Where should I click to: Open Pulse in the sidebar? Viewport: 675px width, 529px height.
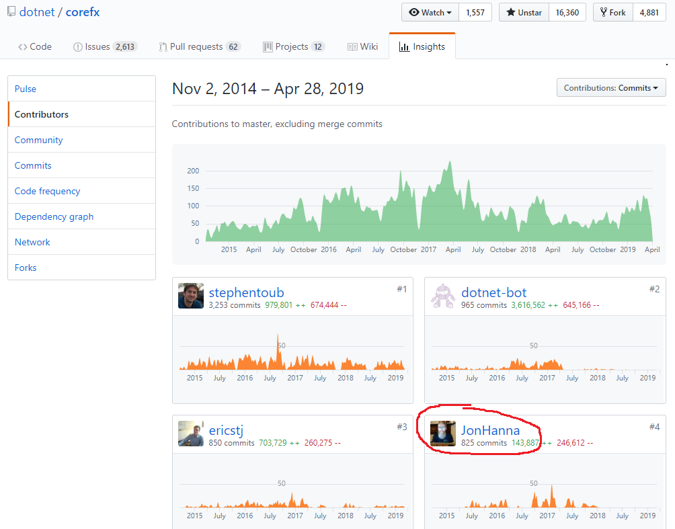pyautogui.click(x=82, y=89)
